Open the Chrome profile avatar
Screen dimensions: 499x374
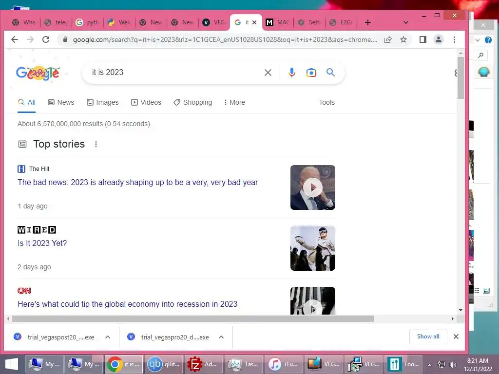pos(439,39)
